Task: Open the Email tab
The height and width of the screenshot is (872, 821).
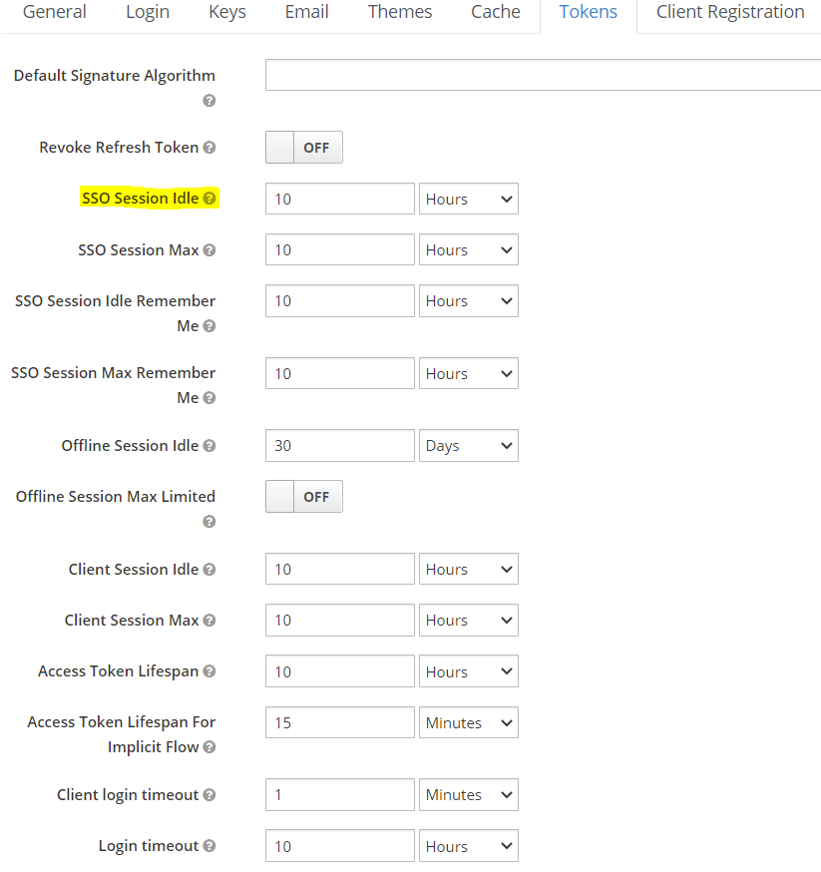Action: [x=307, y=12]
